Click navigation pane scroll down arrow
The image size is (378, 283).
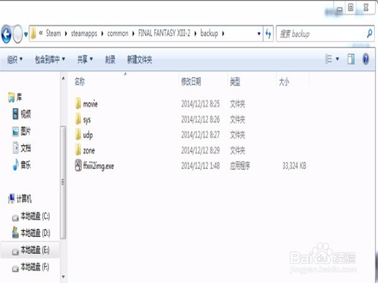tap(63, 277)
